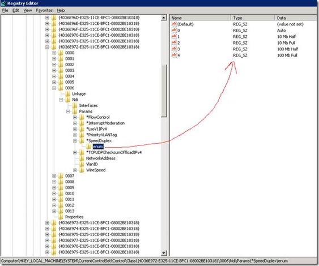Click the *PriorityVLANTag folder icon
This screenshot has height=266, width=319.
[x=82, y=135]
